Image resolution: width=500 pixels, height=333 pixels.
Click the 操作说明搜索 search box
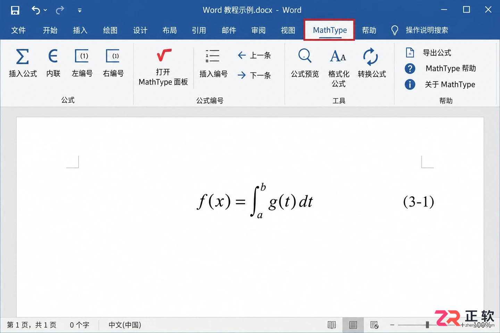(427, 30)
